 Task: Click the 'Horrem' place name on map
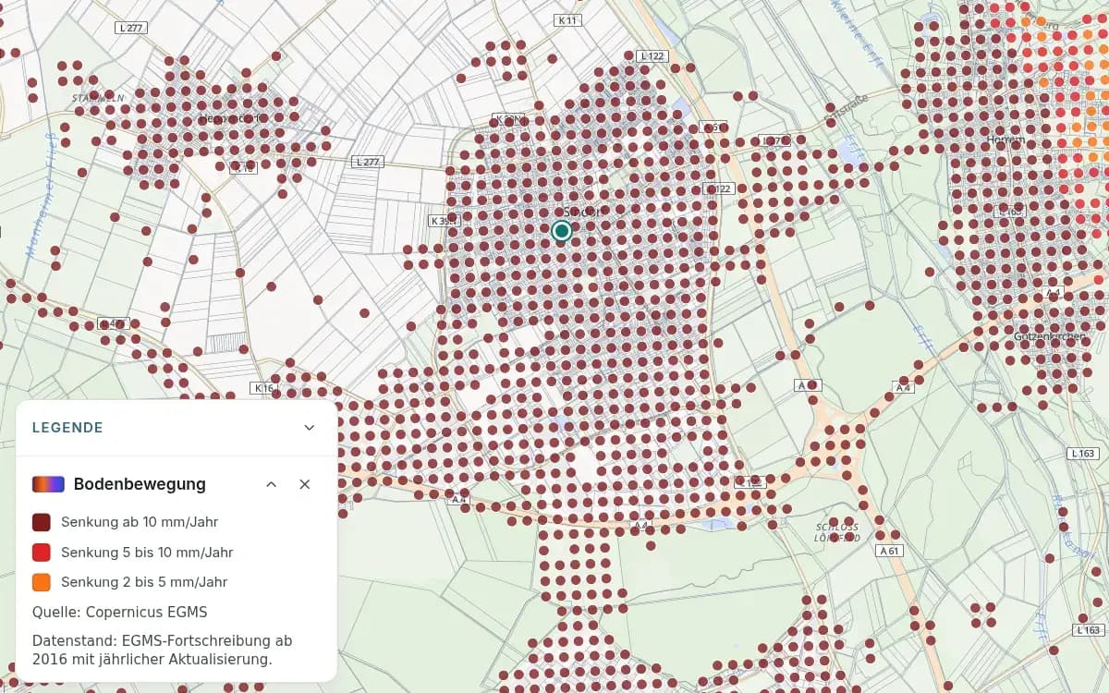1005,140
